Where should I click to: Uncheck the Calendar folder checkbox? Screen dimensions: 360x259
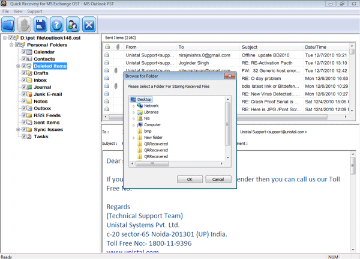(24, 52)
